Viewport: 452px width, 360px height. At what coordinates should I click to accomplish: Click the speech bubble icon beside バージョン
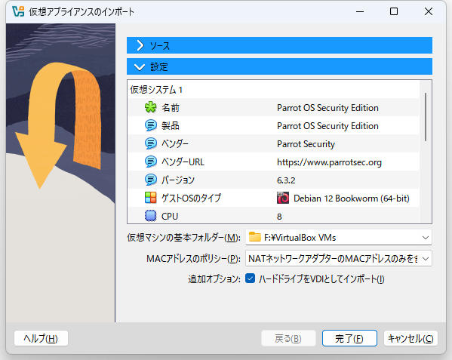[x=150, y=180]
